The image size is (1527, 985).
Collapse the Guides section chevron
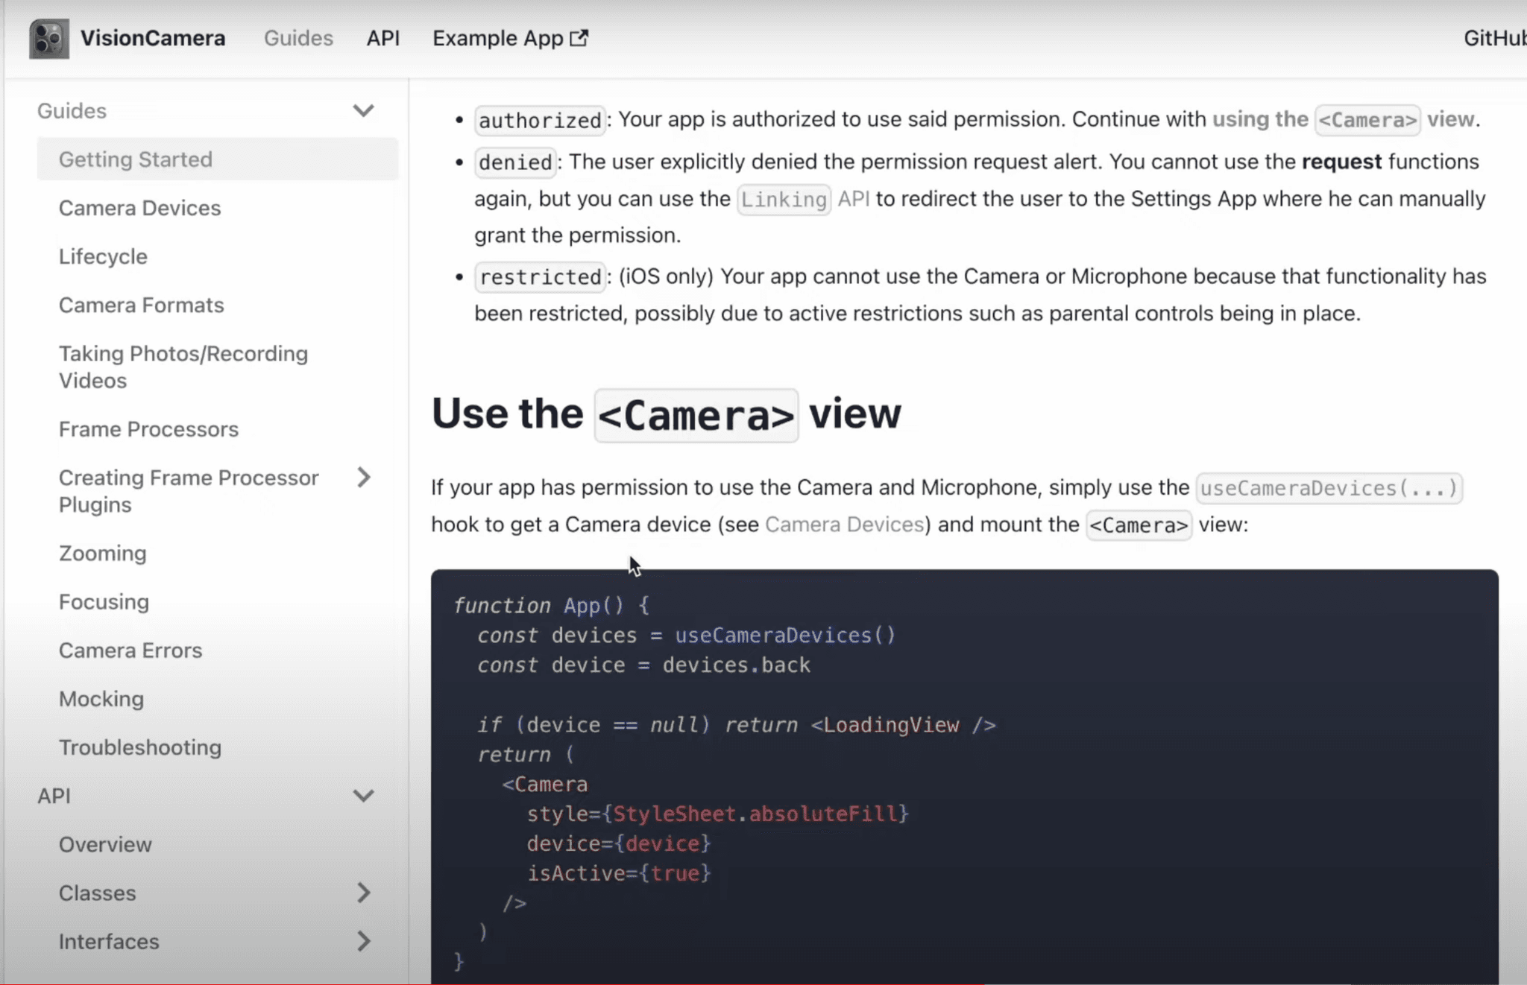365,110
